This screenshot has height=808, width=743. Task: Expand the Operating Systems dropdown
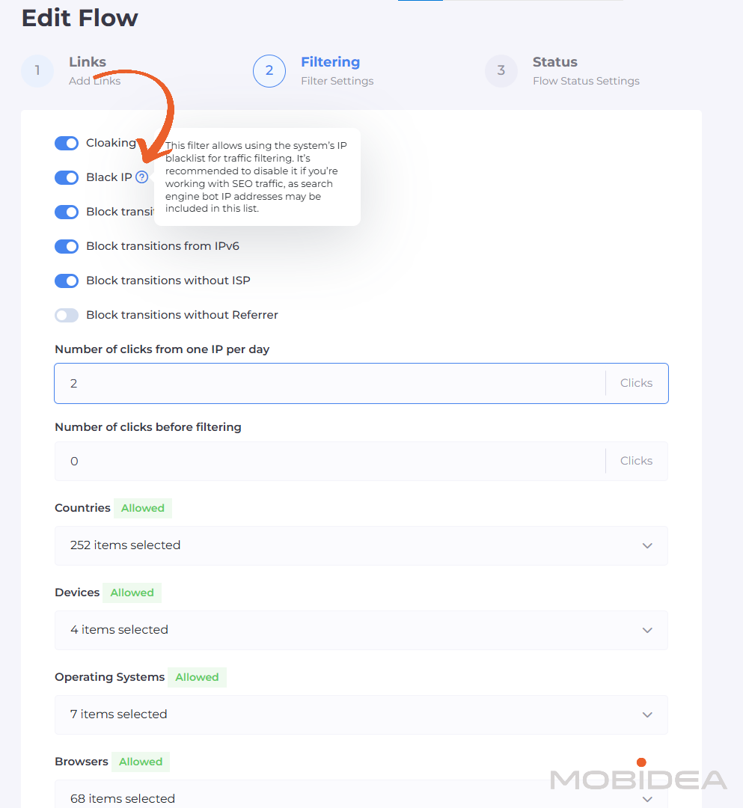pos(361,714)
